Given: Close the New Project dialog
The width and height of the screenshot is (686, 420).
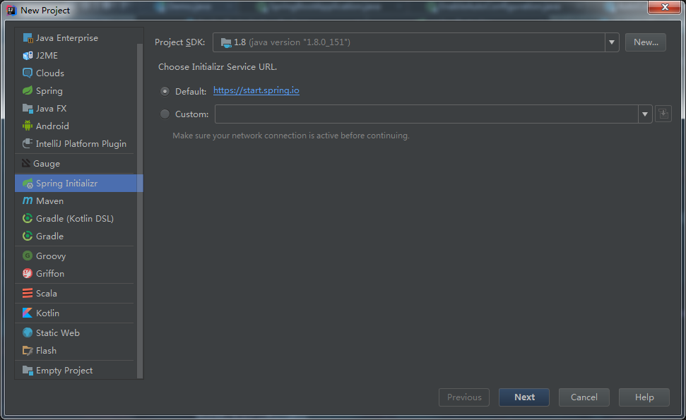Looking at the screenshot, I should [665, 7].
